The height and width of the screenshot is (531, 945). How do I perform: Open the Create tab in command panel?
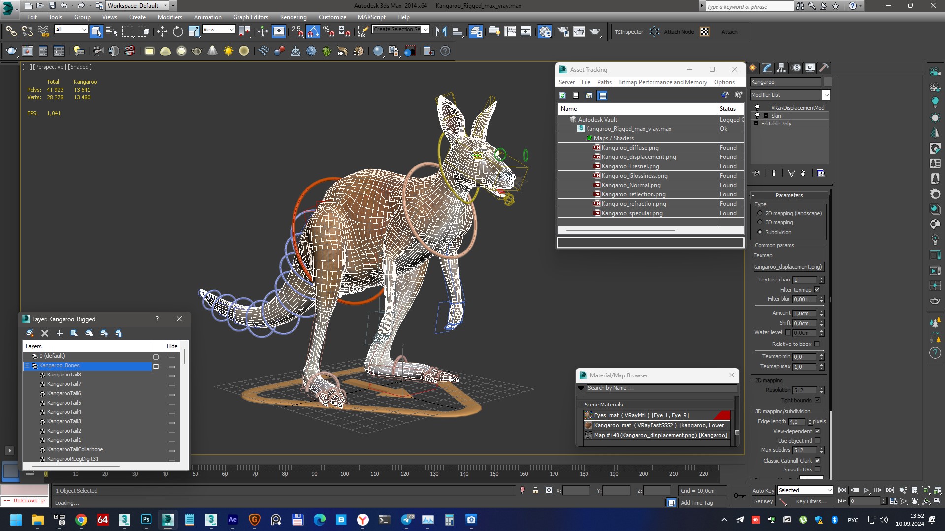pos(753,68)
